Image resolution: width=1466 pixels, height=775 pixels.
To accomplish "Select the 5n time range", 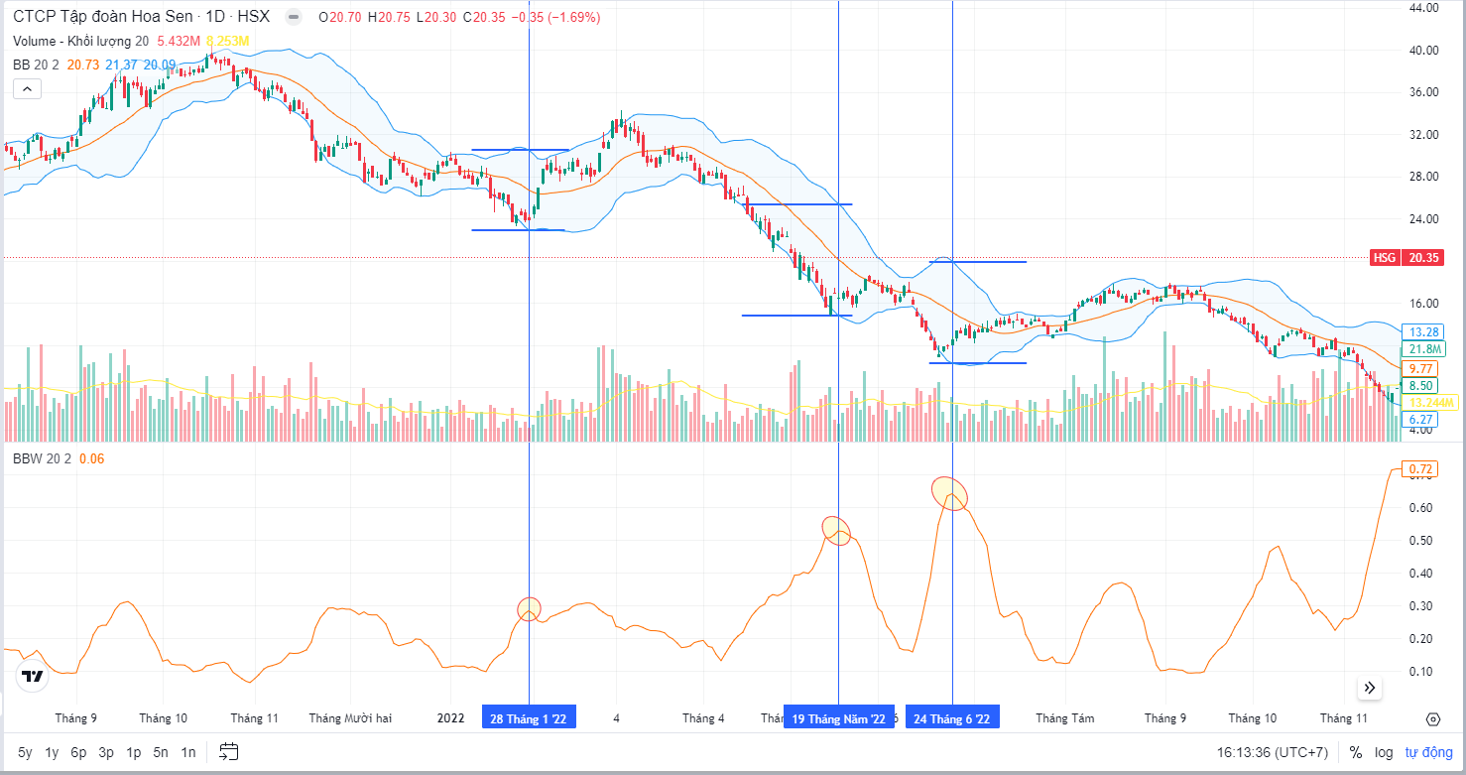I will [161, 752].
